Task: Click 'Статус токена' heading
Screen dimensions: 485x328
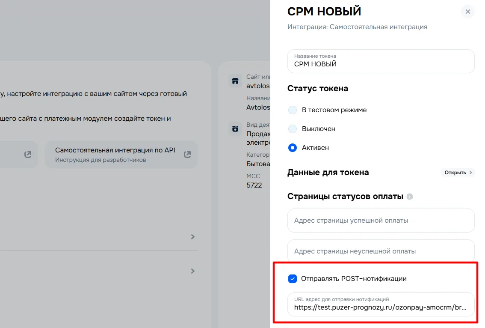Action: tap(318, 89)
